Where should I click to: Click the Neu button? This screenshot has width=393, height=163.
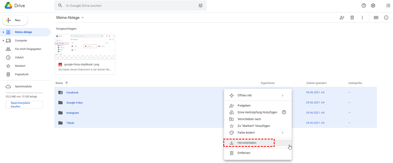pyautogui.click(x=15, y=20)
